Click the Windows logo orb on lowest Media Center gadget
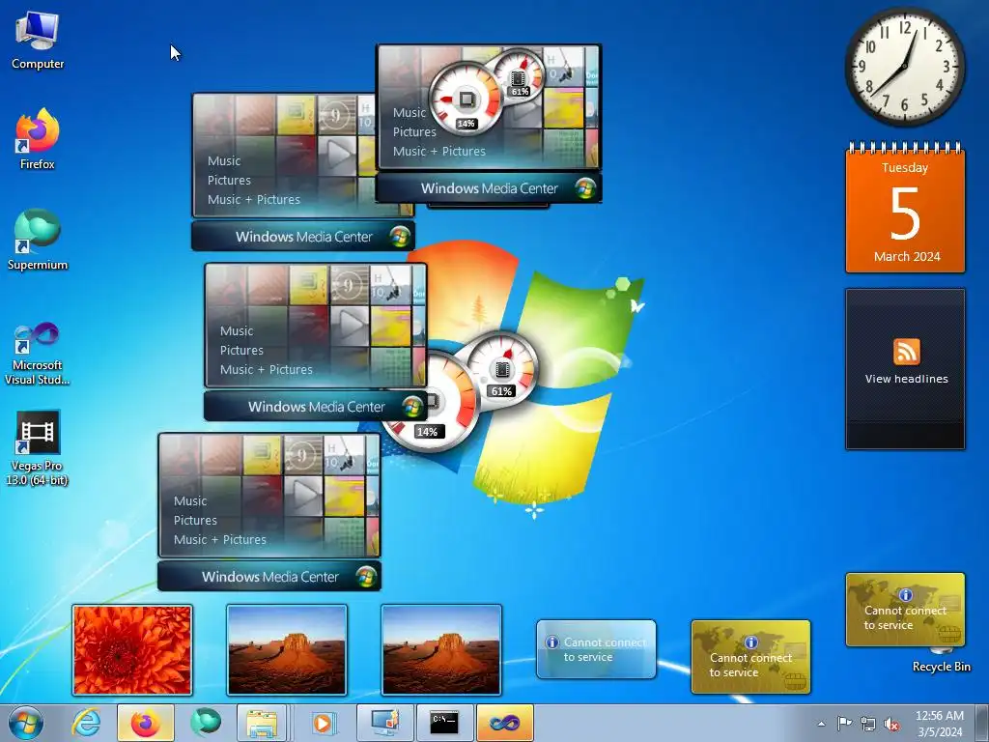The image size is (989, 742). tap(366, 576)
